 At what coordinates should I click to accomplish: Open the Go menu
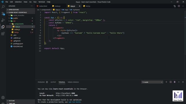pyautogui.click(x=30, y=2)
